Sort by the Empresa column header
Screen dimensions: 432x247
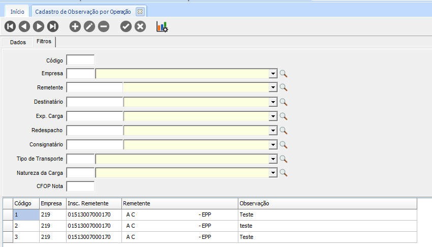tap(53, 203)
